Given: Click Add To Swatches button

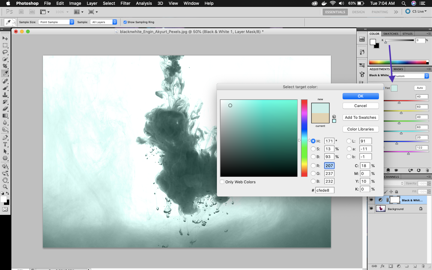Looking at the screenshot, I should (360, 118).
